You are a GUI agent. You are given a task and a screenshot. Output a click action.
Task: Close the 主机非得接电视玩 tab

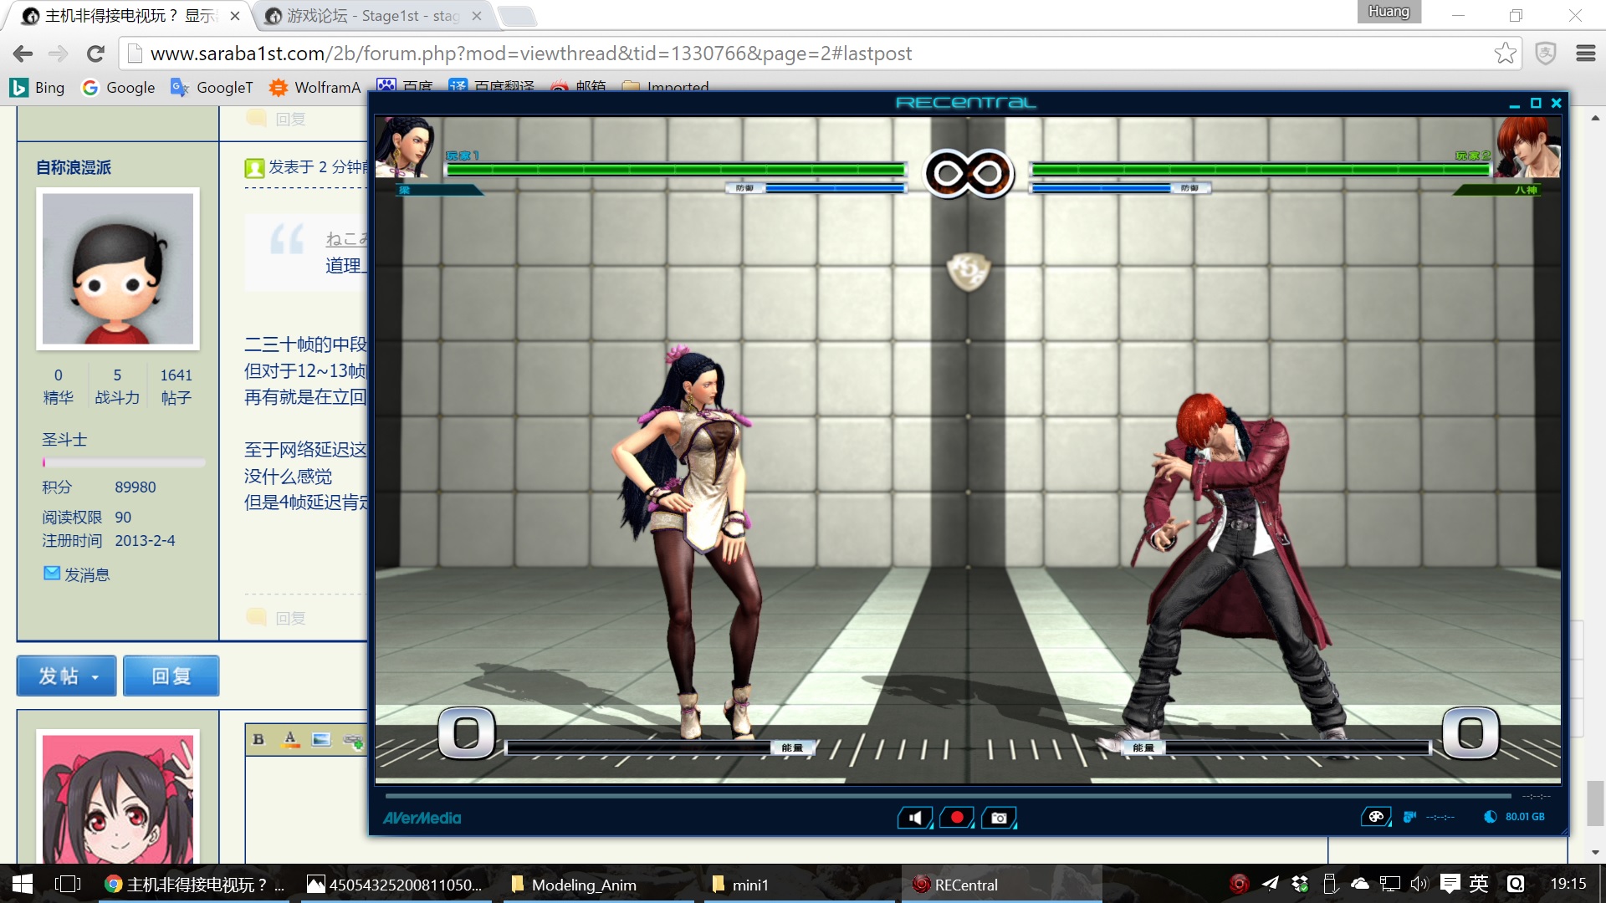[235, 16]
